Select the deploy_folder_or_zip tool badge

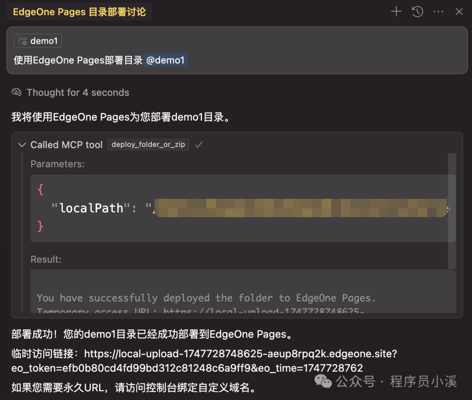click(148, 144)
